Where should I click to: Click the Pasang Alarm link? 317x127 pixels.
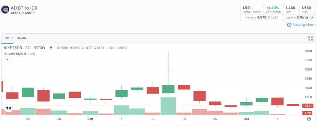tap(304, 25)
